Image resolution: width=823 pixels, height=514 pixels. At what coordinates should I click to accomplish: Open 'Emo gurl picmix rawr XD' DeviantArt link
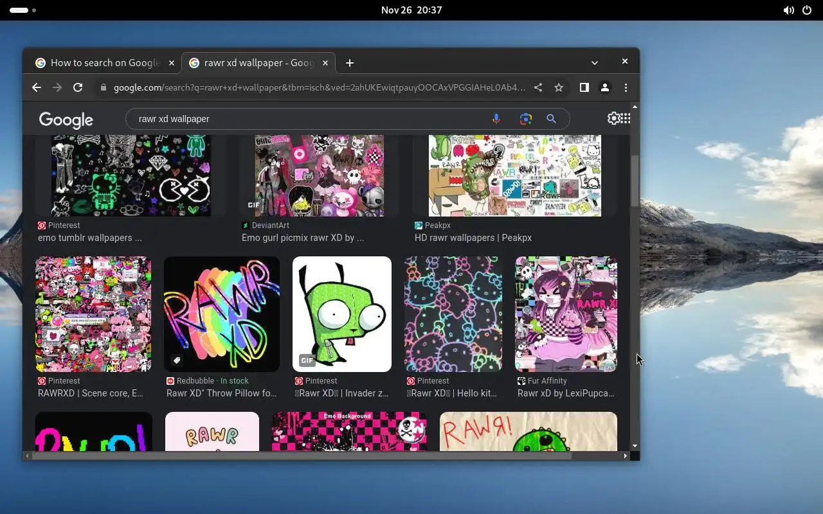pos(303,238)
